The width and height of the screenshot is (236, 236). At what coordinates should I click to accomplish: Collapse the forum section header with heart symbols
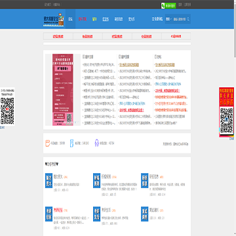tap(52, 164)
